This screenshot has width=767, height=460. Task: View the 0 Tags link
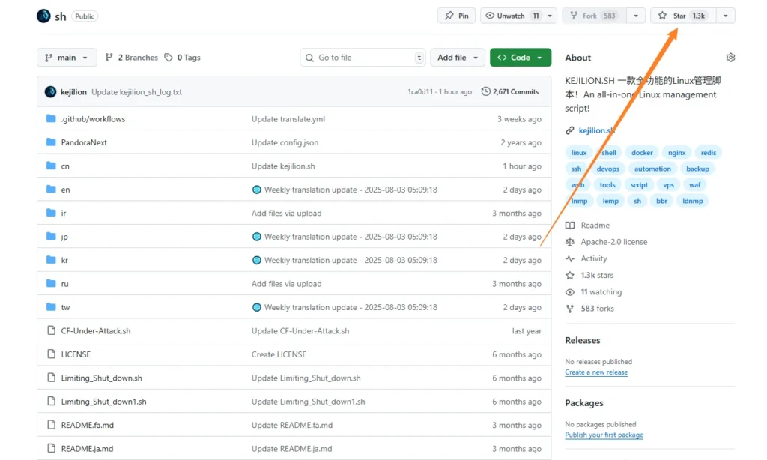(x=183, y=57)
